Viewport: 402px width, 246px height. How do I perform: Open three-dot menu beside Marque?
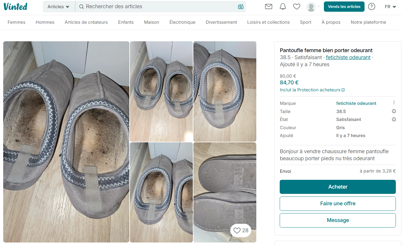pos(394,102)
